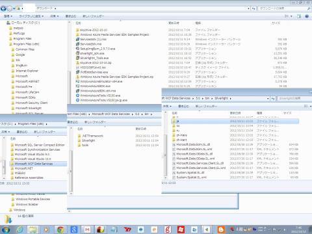Click the help icon in the Downloads toolbar
312x234 pixels.
pos(307,16)
